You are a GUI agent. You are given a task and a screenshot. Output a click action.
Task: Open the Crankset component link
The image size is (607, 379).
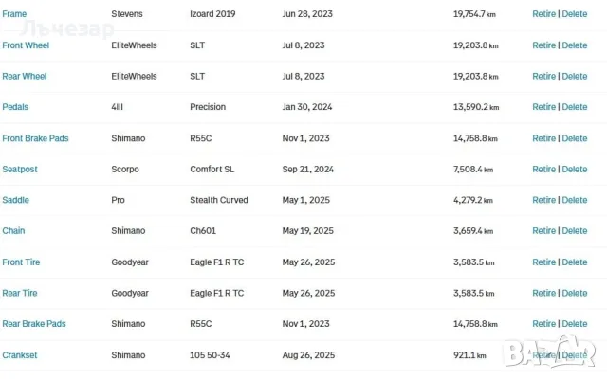20,355
